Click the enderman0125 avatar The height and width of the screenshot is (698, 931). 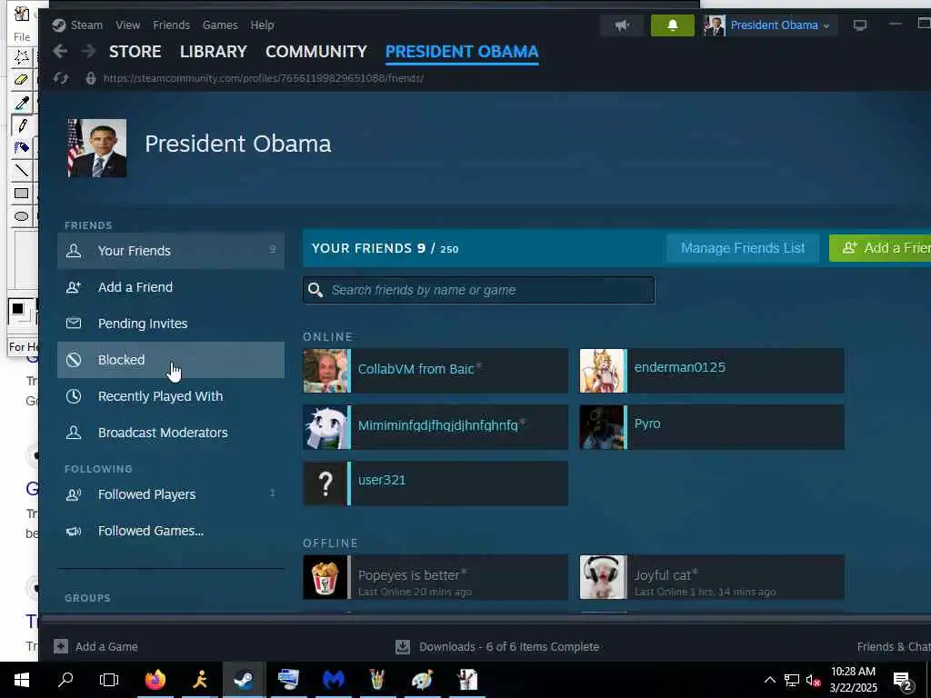tap(602, 371)
